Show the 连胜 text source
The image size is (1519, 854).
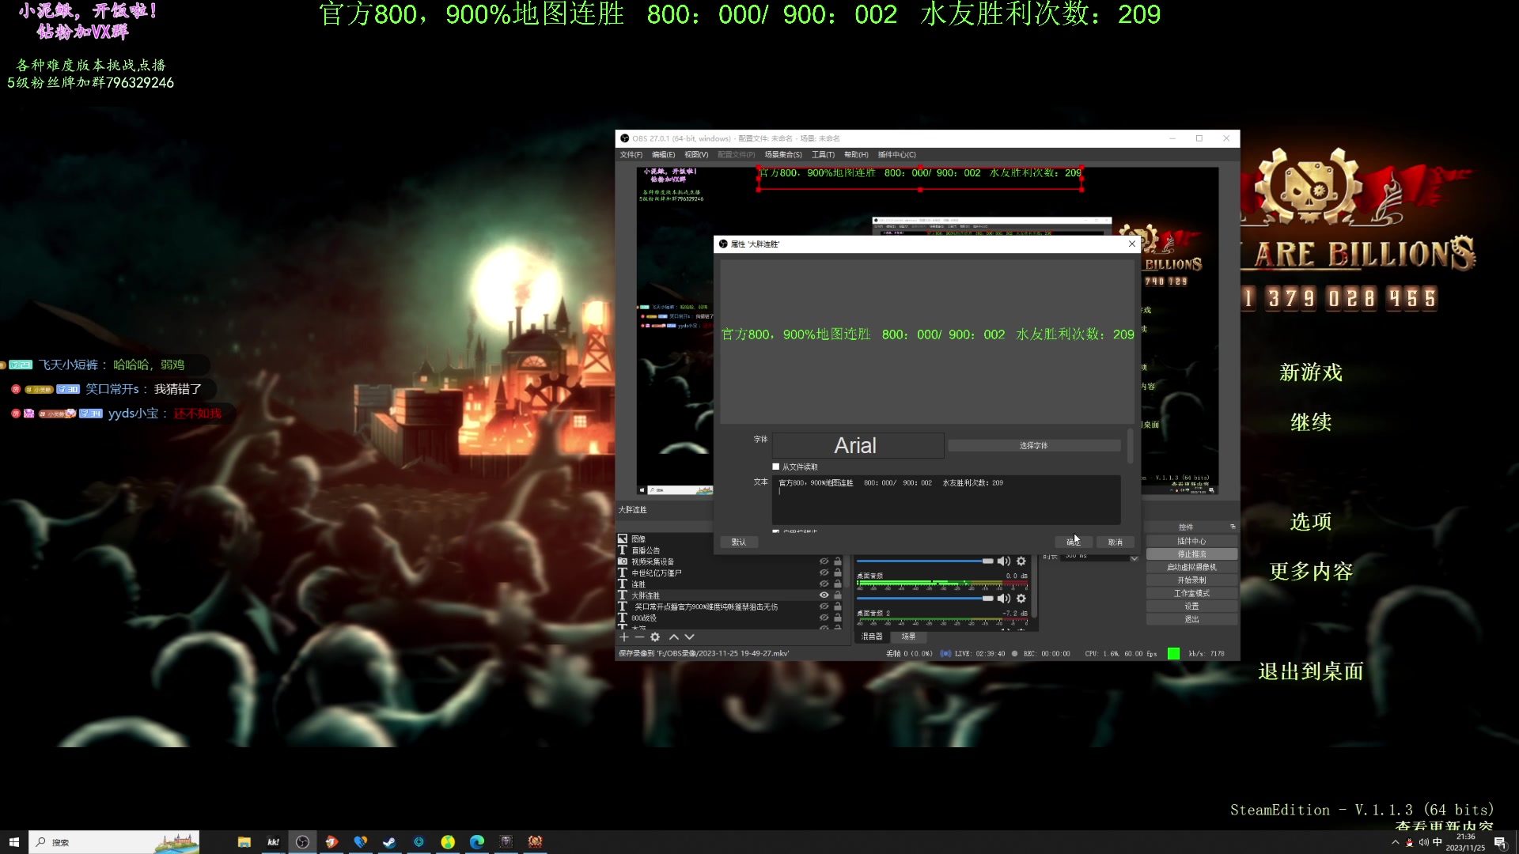pyautogui.click(x=824, y=584)
